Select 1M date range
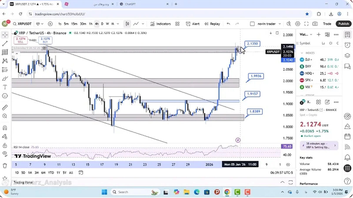This screenshot has height=198, width=353. pos(30,173)
